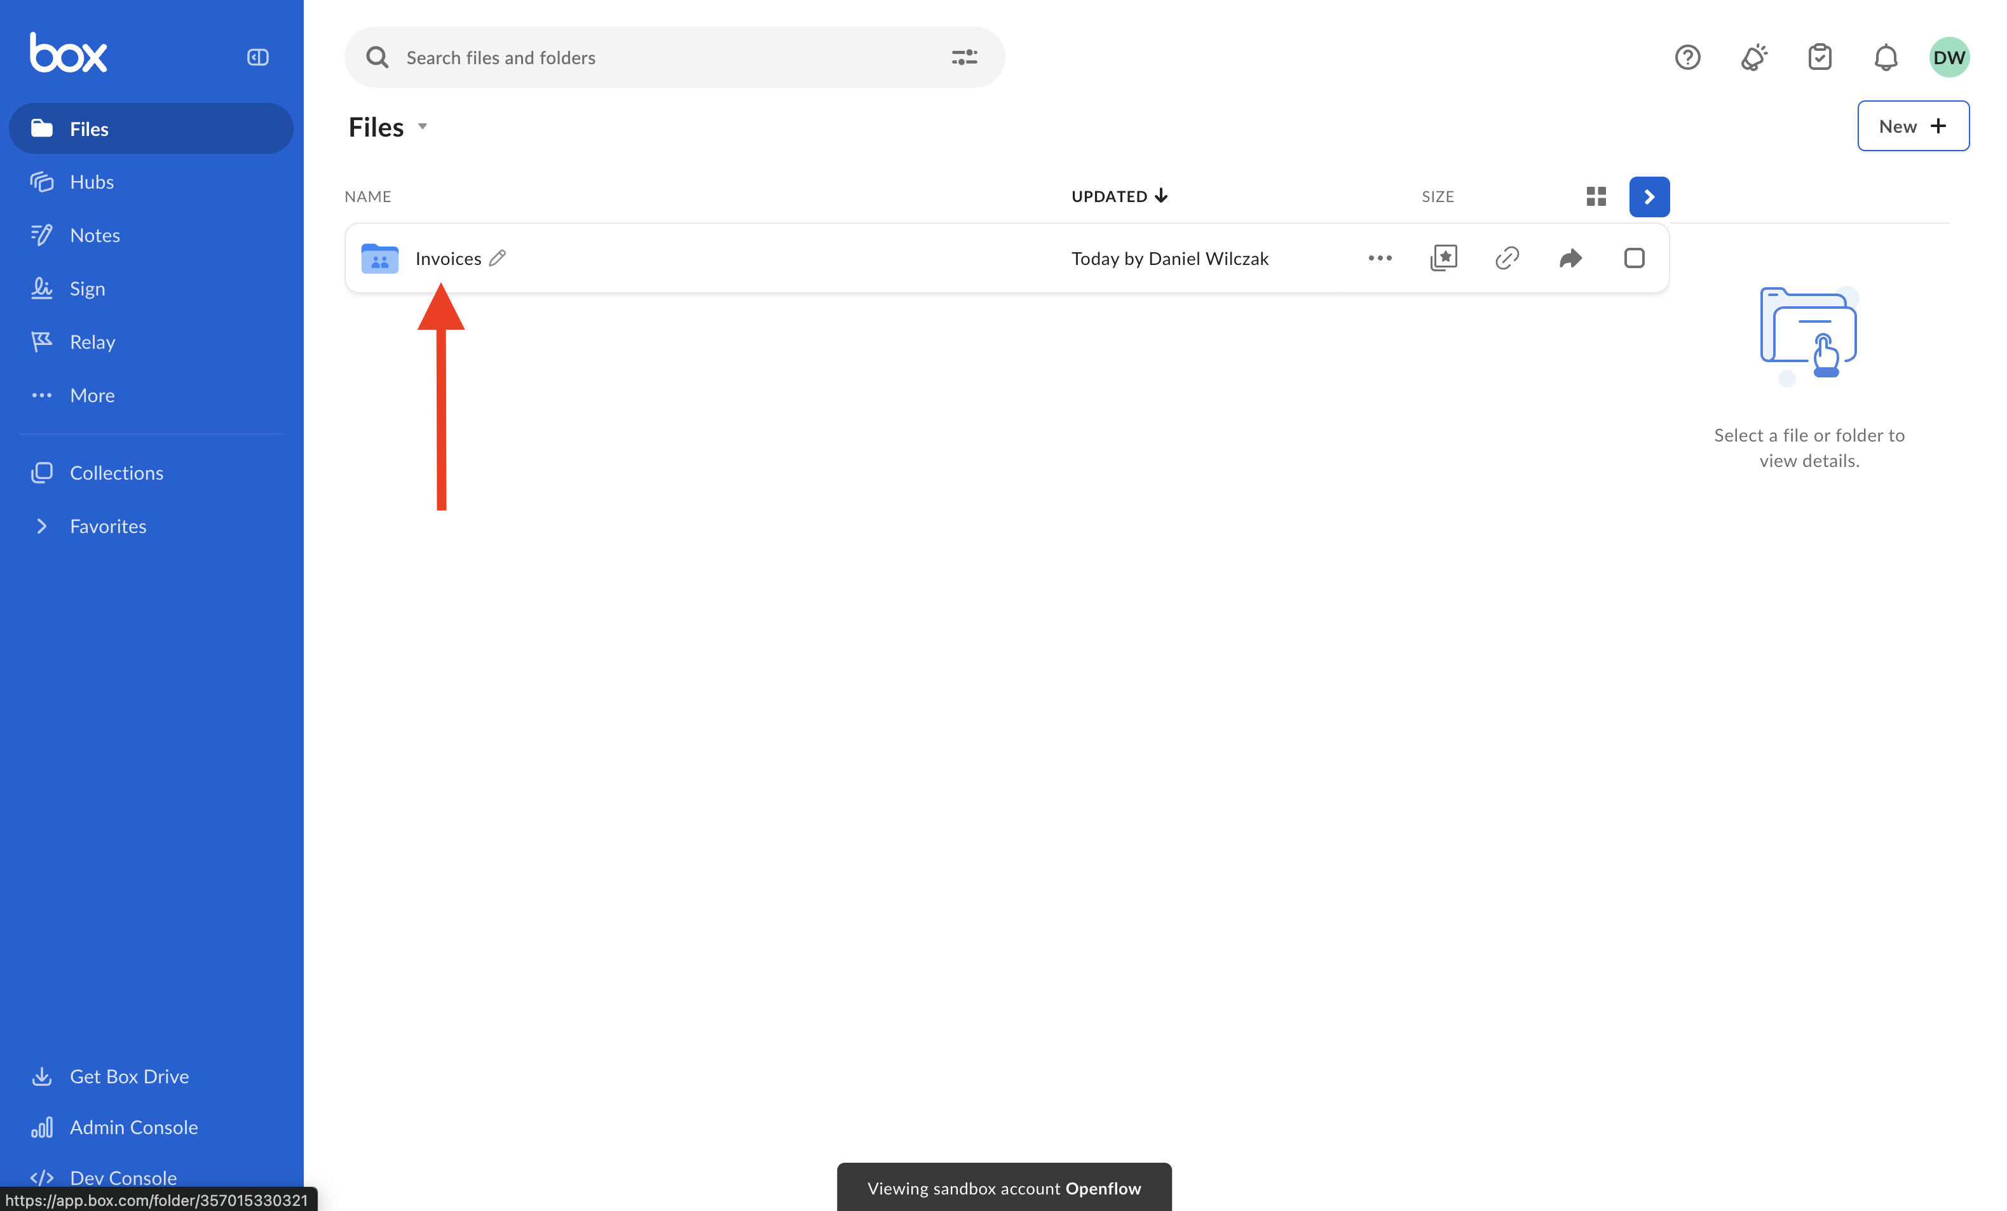Open more options for Invoices folder
The image size is (2007, 1211).
(1379, 258)
